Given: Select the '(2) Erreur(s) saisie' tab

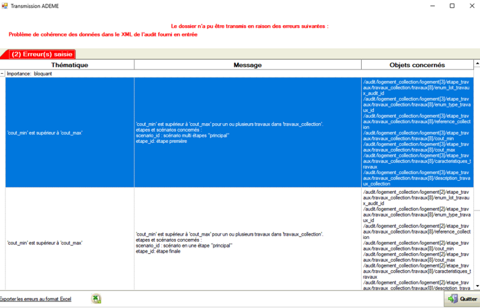Looking at the screenshot, I should click(41, 54).
